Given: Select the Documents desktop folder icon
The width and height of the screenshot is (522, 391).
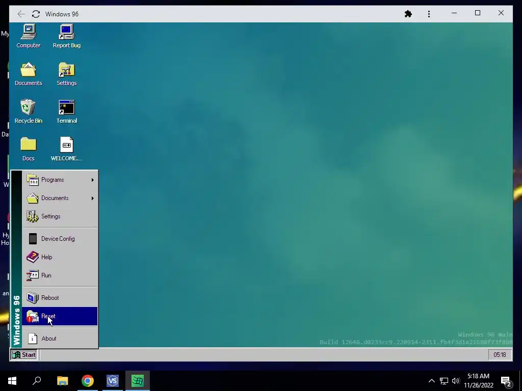Looking at the screenshot, I should 29,74.
